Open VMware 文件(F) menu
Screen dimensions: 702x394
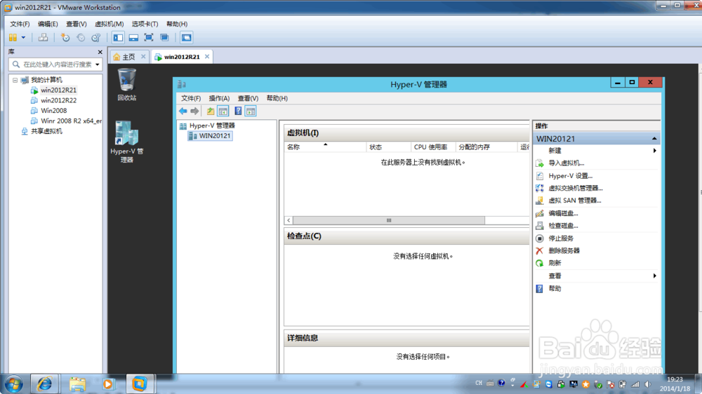20,24
